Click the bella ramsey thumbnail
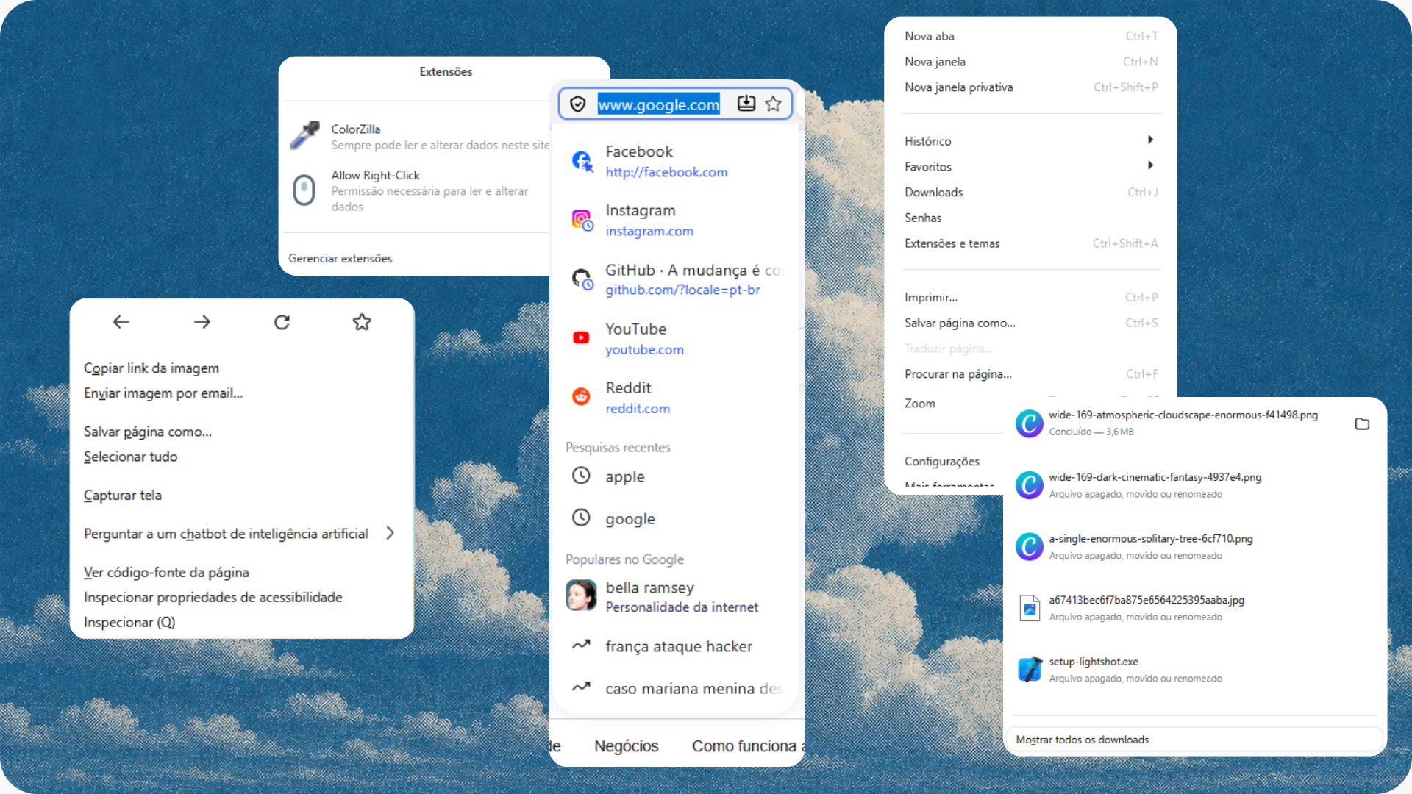Viewport: 1412px width, 794px height. tap(581, 595)
